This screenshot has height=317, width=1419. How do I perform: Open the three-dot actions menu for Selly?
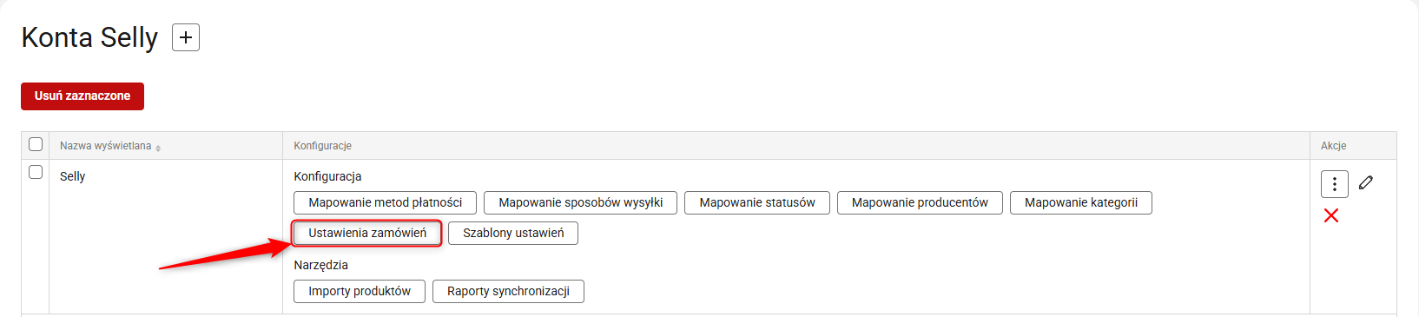point(1335,184)
